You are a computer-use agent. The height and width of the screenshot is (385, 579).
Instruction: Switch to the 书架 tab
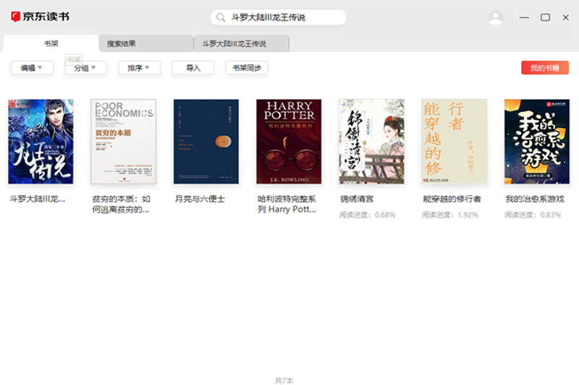51,43
